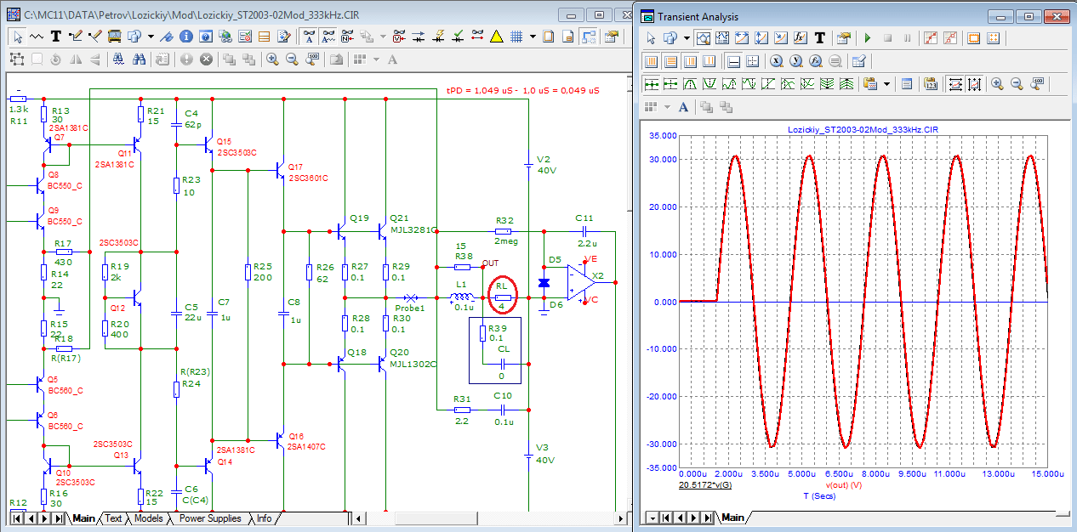
Task: Select pointer mode in Transient Analysis toolbar
Action: click(x=651, y=38)
